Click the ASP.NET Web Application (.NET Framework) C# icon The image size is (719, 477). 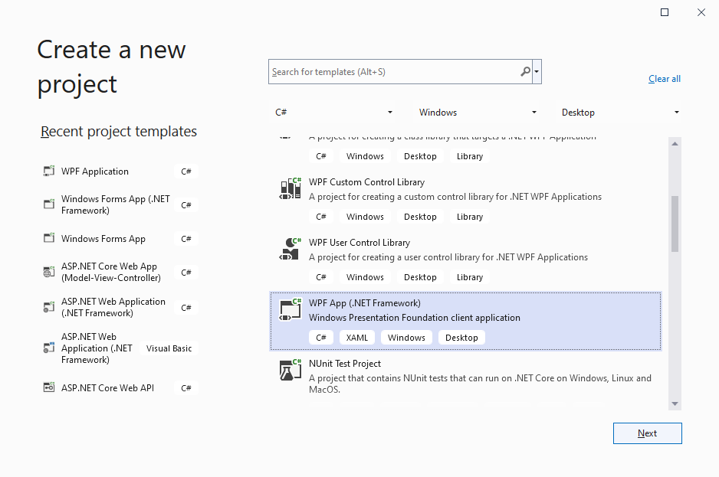click(48, 308)
